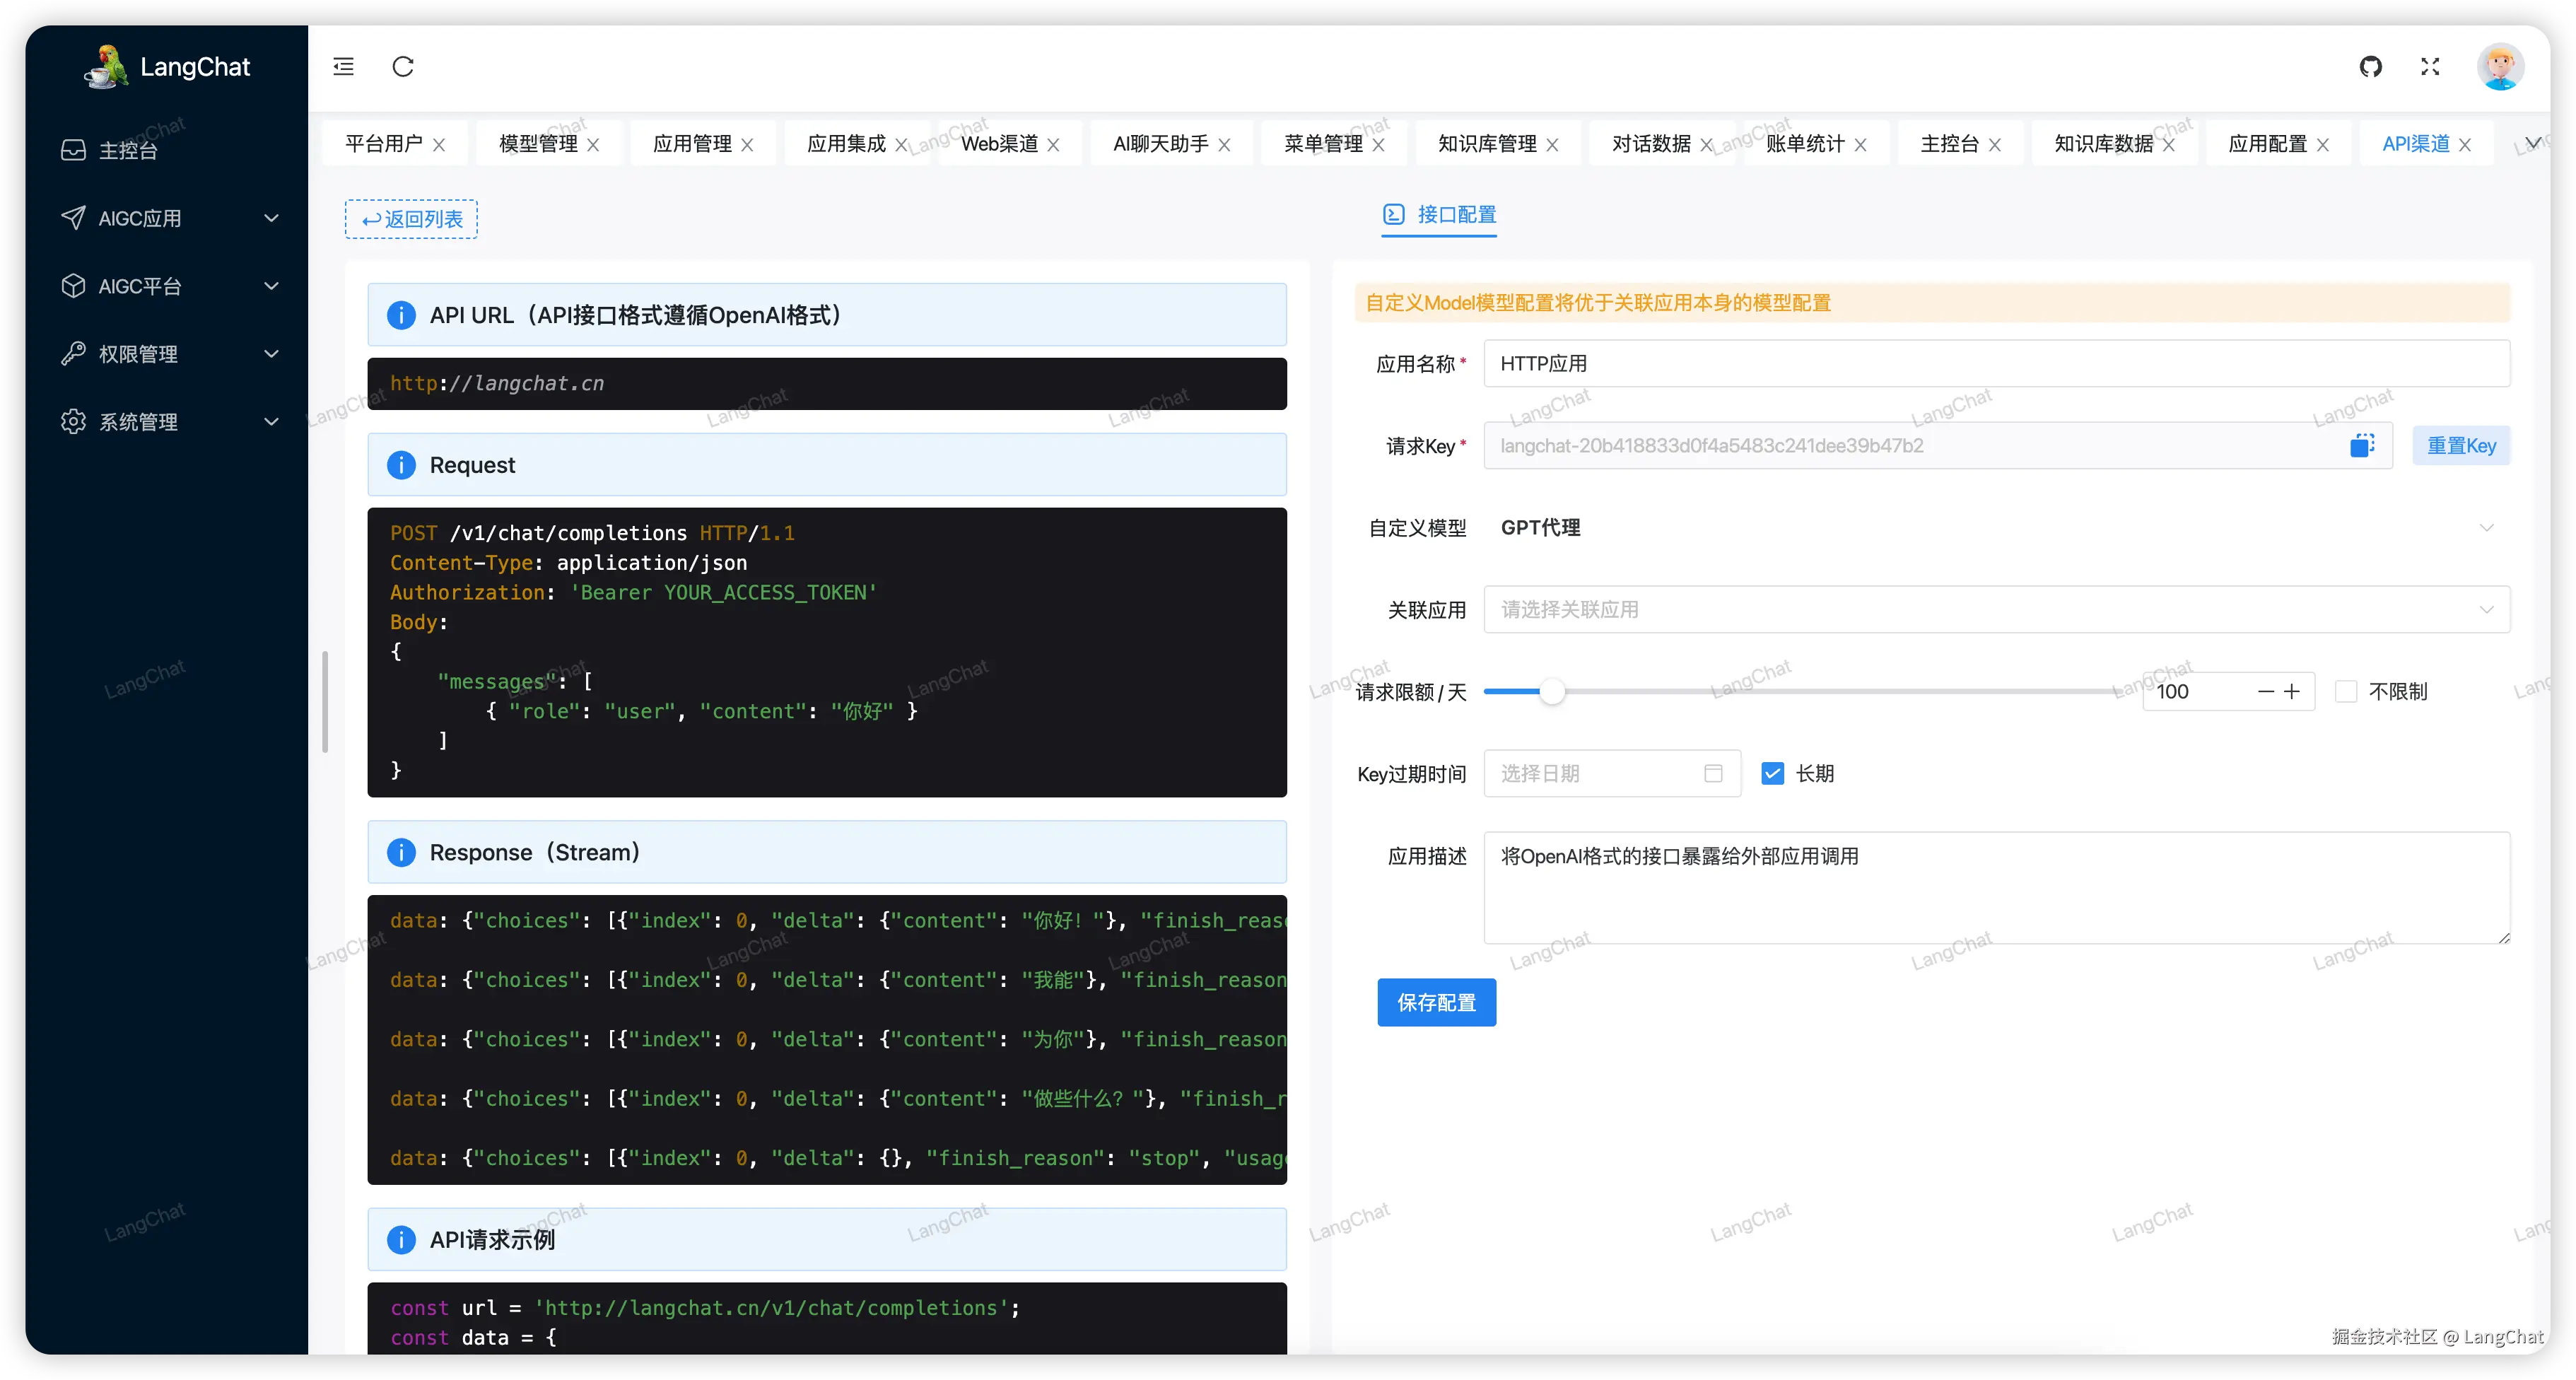Uncheck the 长期 checkbox

pos(1772,774)
